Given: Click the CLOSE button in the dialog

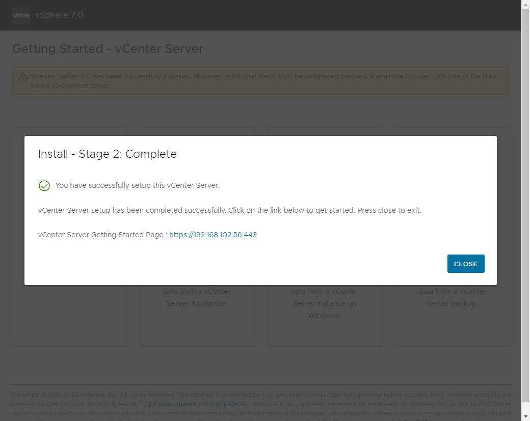Looking at the screenshot, I should (466, 264).
